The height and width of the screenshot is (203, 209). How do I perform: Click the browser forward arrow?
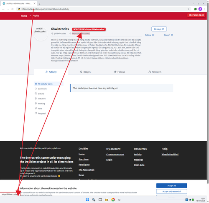(x=8, y=9)
